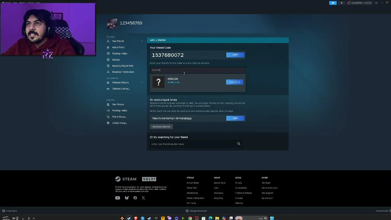Viewport: 391px width, 220px height.
Task: Click the notifications bell icon
Action: (342, 3)
